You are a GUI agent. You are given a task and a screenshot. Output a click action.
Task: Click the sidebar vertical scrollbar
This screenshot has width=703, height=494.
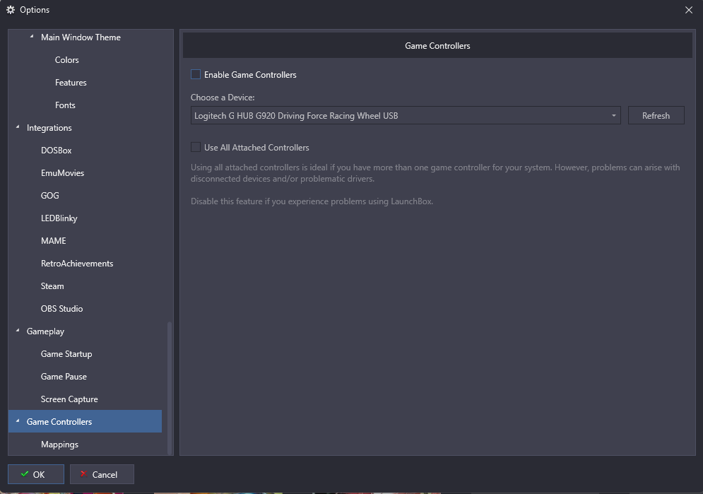point(169,387)
